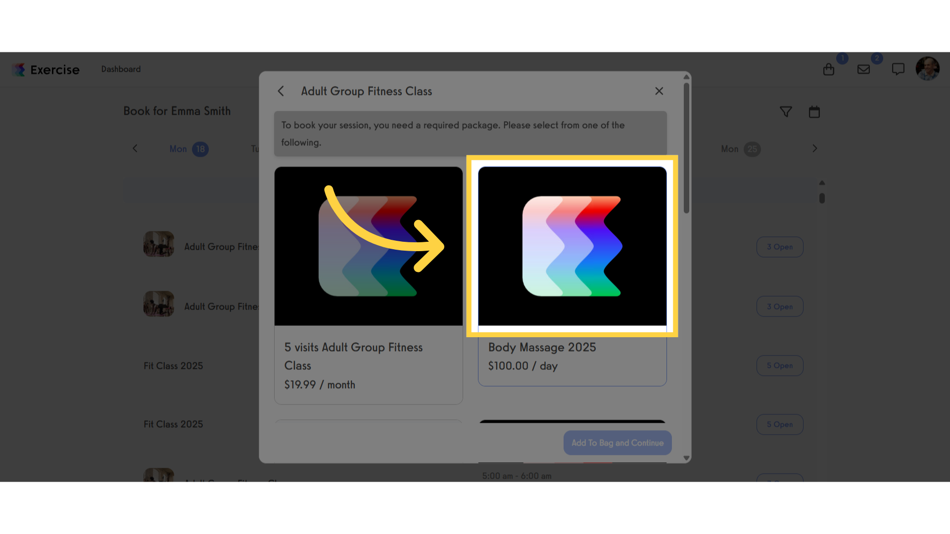The height and width of the screenshot is (534, 950).
Task: Go back using the modal's back arrow
Action: 281,91
